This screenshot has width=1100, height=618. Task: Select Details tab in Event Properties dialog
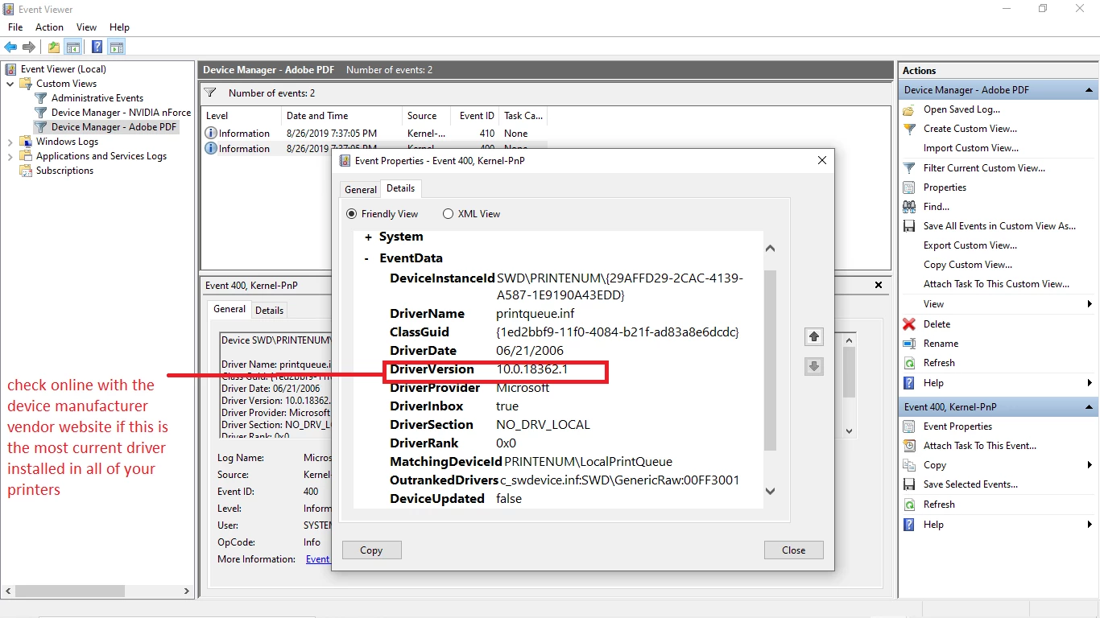pos(400,188)
